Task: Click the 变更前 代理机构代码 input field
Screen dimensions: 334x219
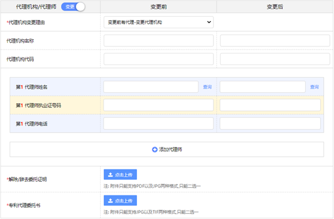Action: [x=159, y=59]
